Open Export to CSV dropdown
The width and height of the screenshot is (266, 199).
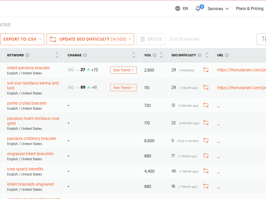coord(22,39)
